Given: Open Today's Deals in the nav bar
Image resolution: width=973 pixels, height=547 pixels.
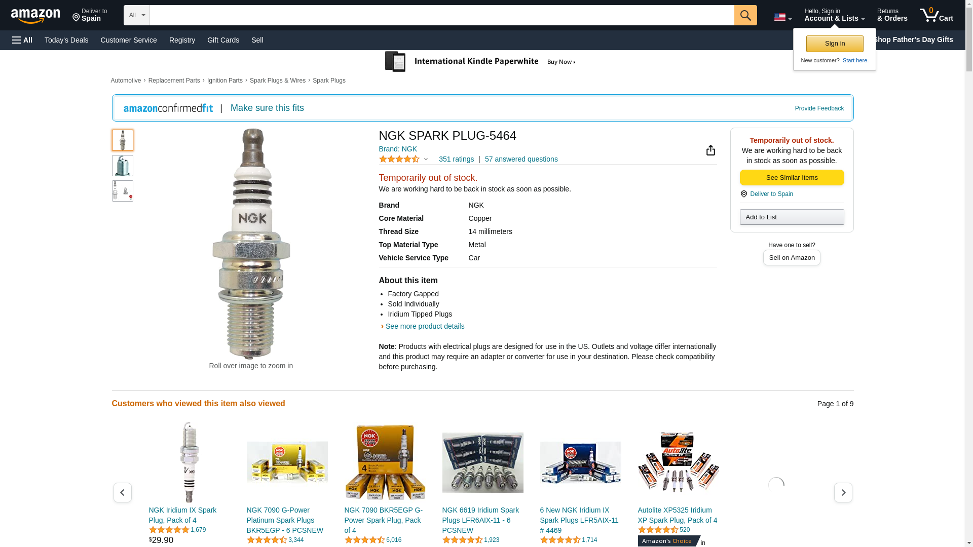Looking at the screenshot, I should pos(66,40).
